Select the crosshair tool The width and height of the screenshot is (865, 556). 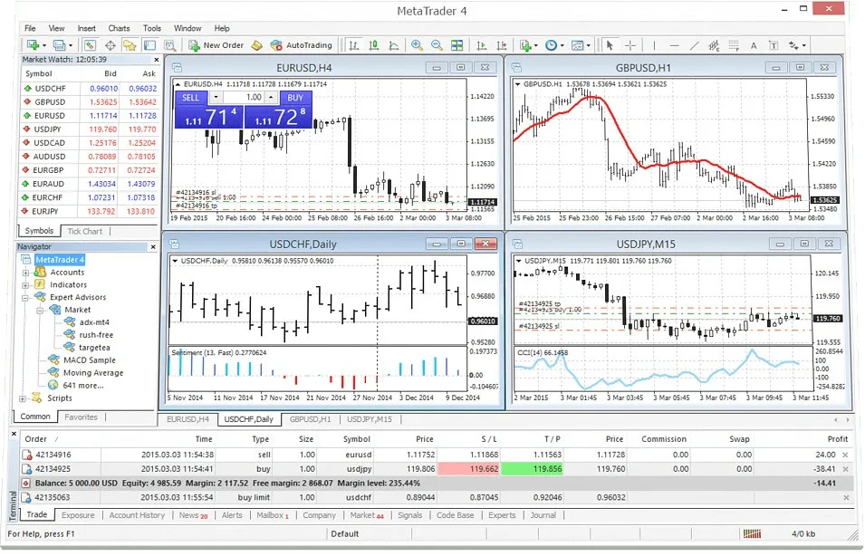click(630, 45)
